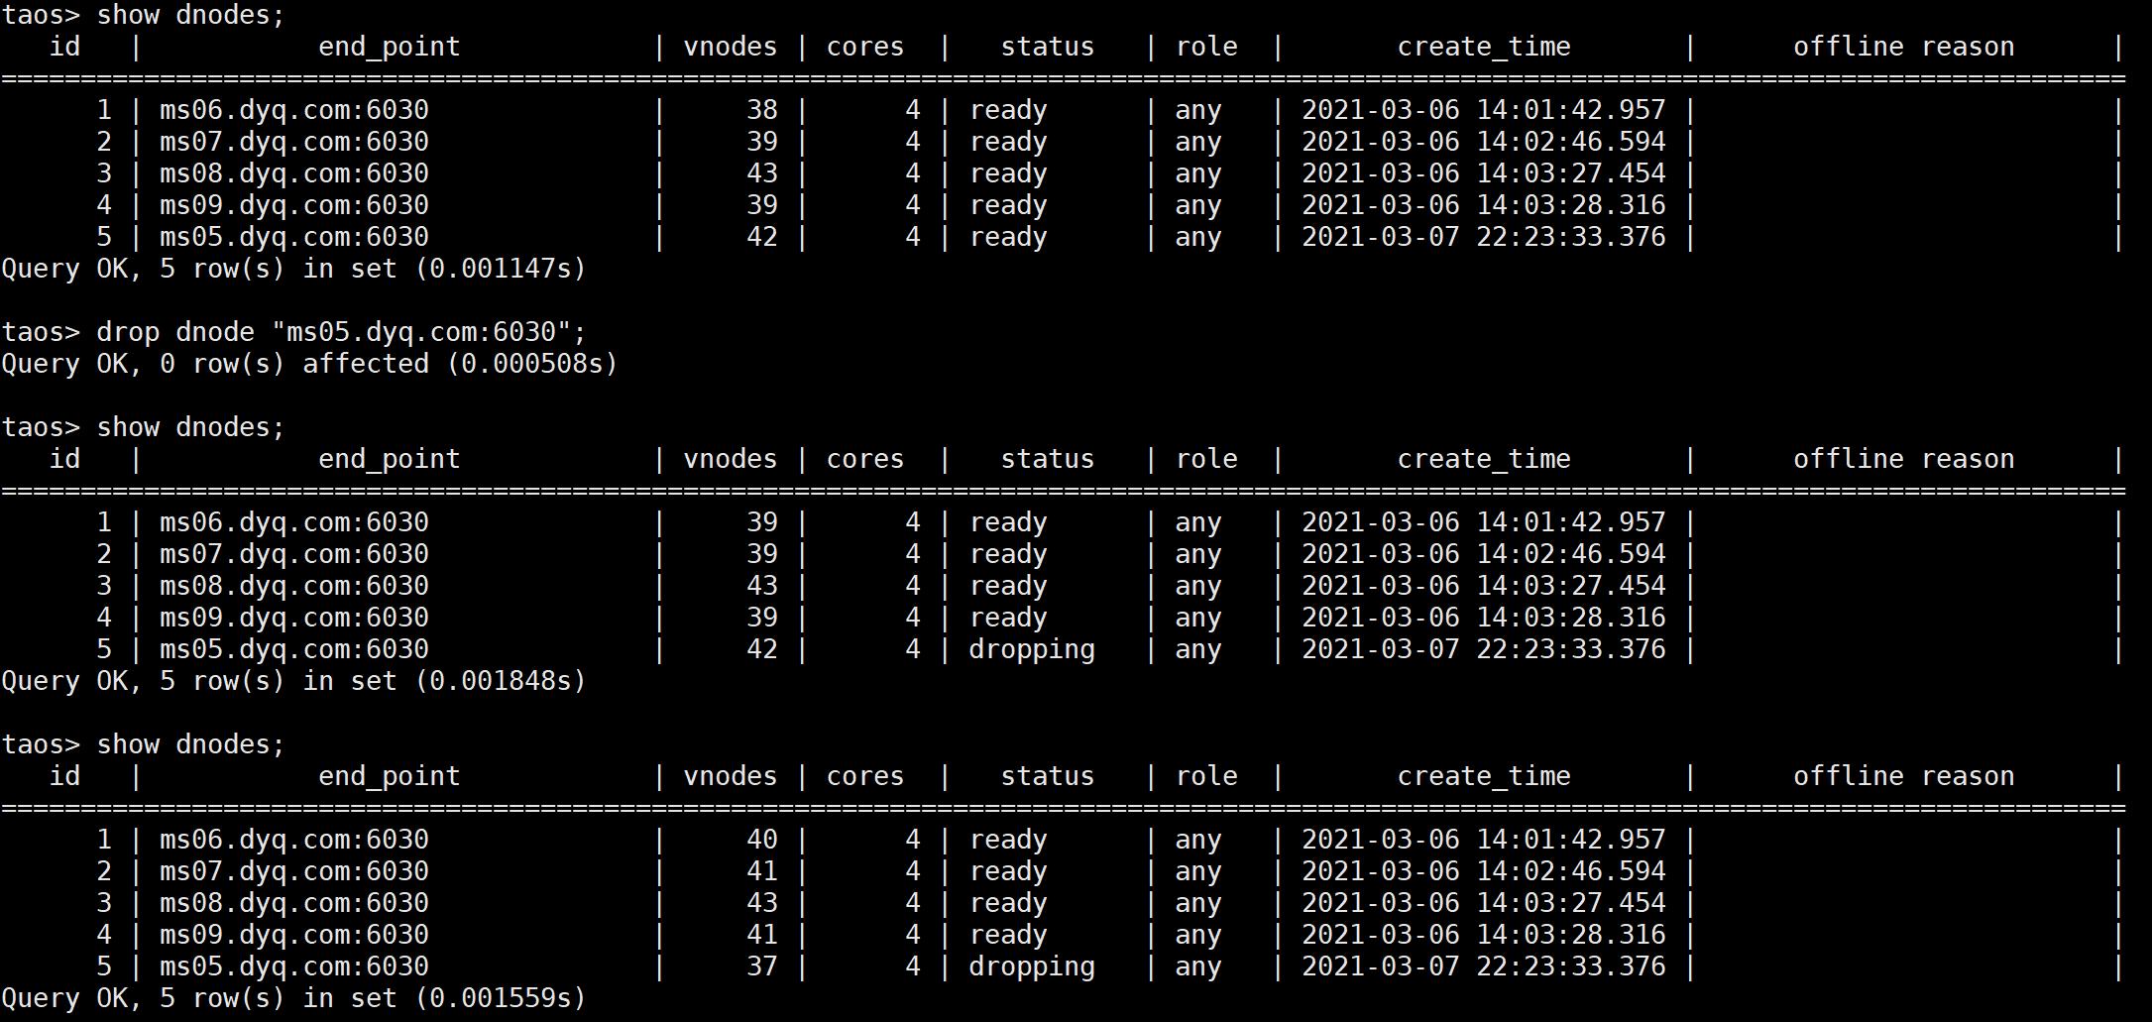The width and height of the screenshot is (2152, 1022).
Task: Click the status column header in first table
Action: [1047, 46]
